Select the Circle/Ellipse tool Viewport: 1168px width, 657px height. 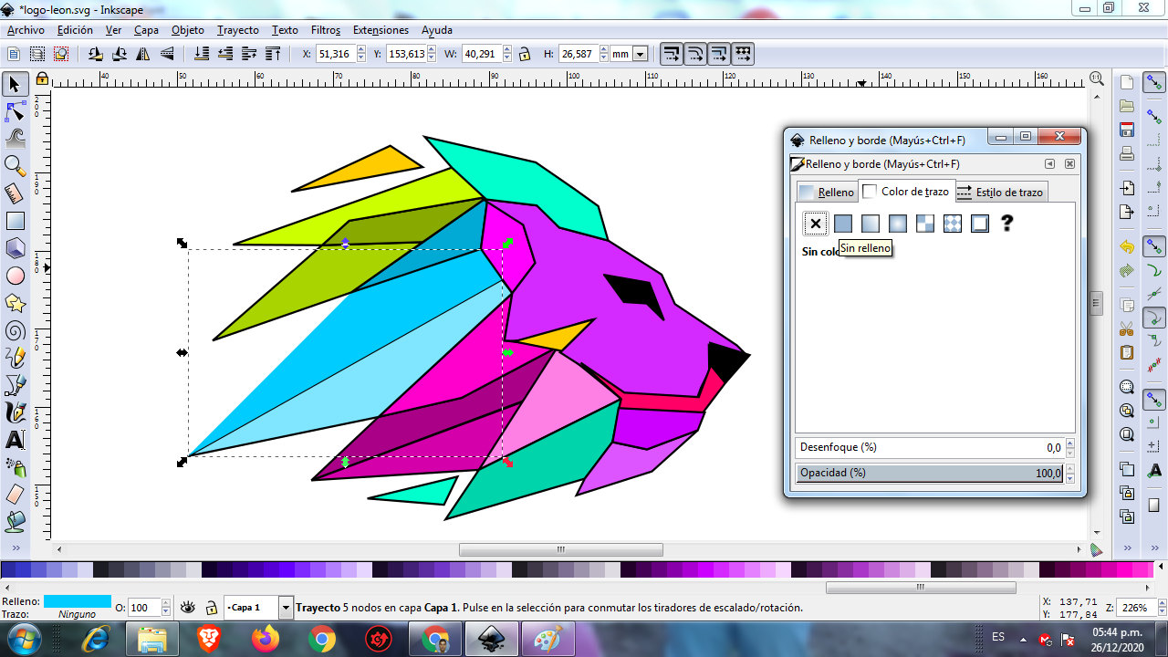tap(15, 276)
